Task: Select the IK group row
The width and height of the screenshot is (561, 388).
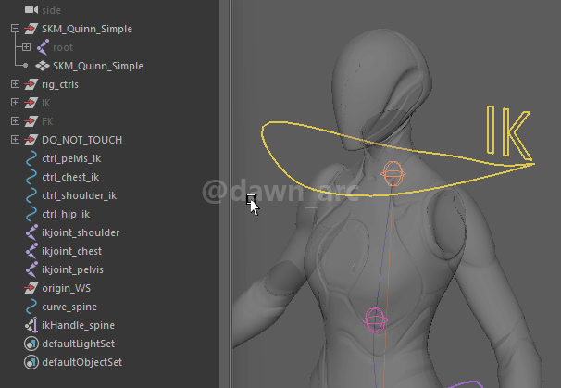Action: point(45,103)
